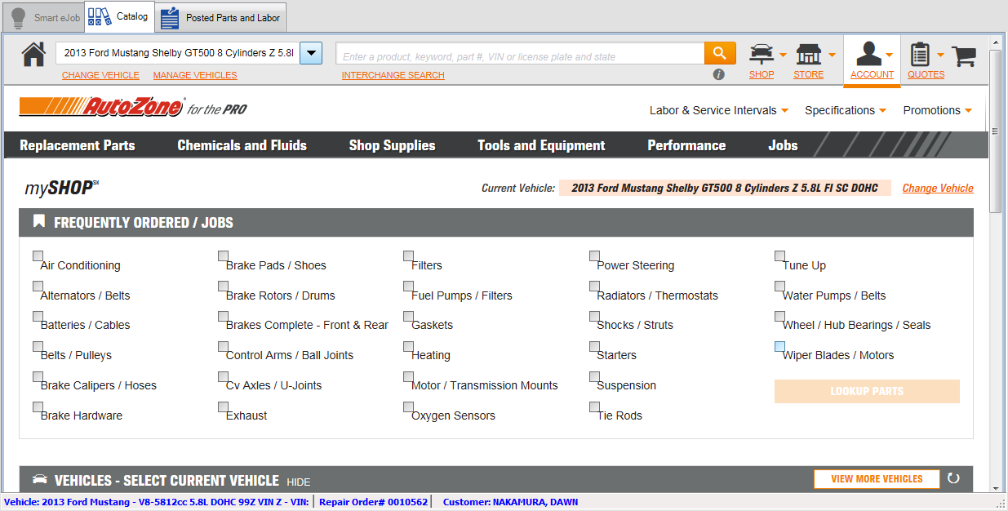Screen dimensions: 1008x511
Task: Run the orange search magnifier
Action: pos(719,52)
